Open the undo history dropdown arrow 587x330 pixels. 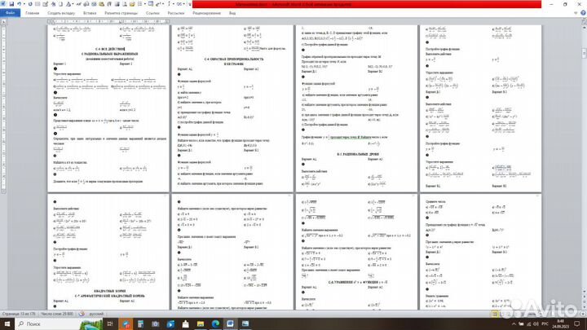click(24, 4)
